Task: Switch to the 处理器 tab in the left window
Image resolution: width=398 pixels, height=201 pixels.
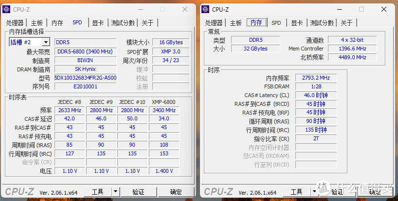Action: [15, 23]
